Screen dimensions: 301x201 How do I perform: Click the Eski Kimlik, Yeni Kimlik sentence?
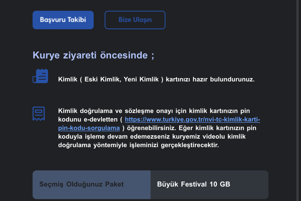pos(121,79)
